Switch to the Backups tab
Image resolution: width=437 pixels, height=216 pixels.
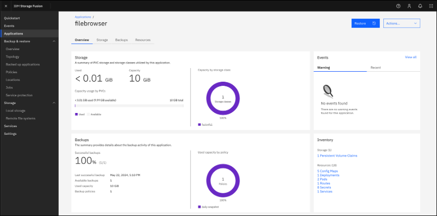point(121,39)
